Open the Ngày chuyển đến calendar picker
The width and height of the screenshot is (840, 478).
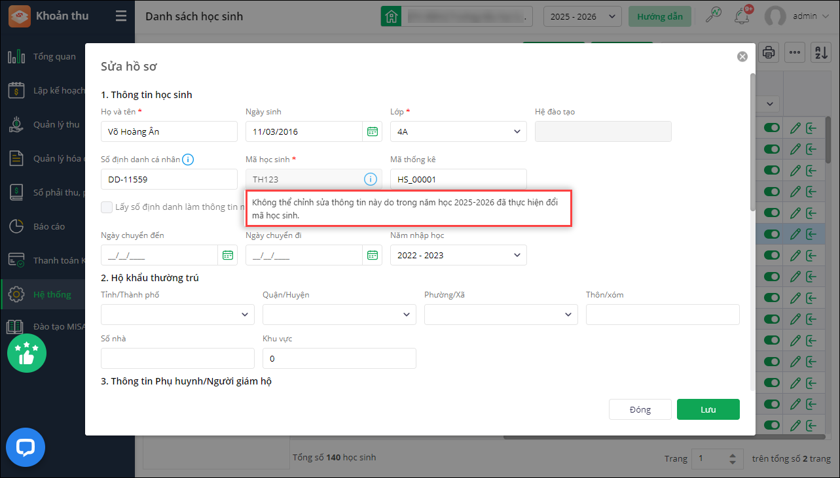tap(228, 255)
